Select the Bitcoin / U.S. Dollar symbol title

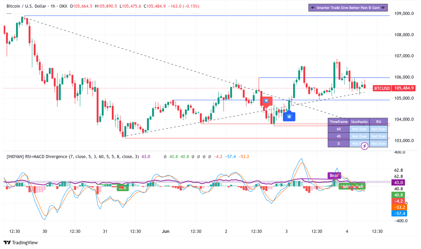point(26,6)
